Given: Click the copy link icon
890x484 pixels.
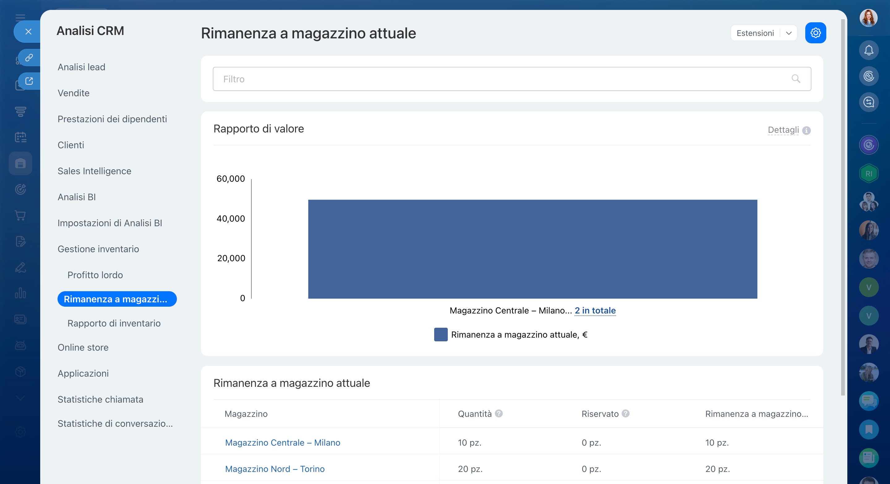Looking at the screenshot, I should pyautogui.click(x=29, y=57).
